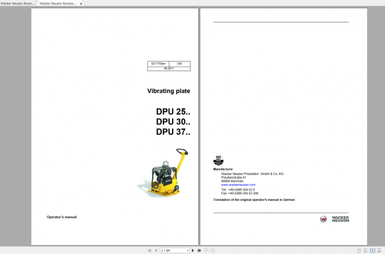Click the 'Vibrating plate' heading
This screenshot has height=254, width=385.
tap(169, 91)
